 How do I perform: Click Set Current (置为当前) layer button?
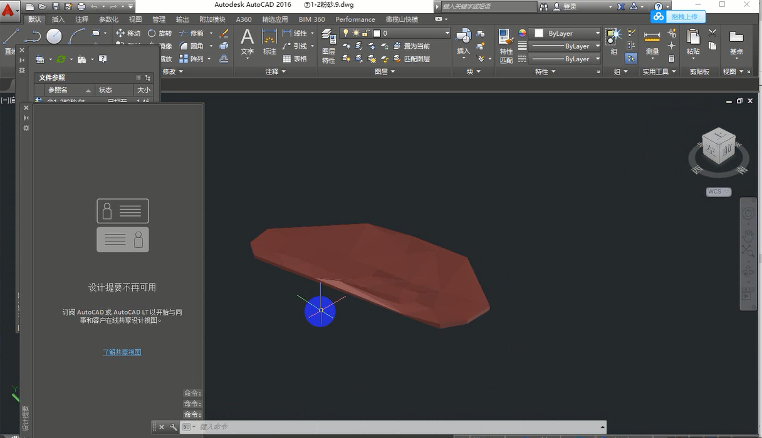[x=412, y=46]
